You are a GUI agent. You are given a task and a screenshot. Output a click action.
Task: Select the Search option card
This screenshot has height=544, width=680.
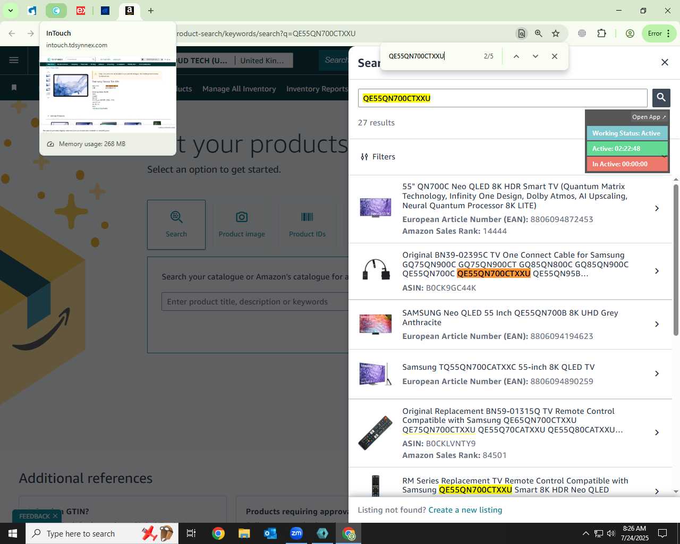[176, 225]
